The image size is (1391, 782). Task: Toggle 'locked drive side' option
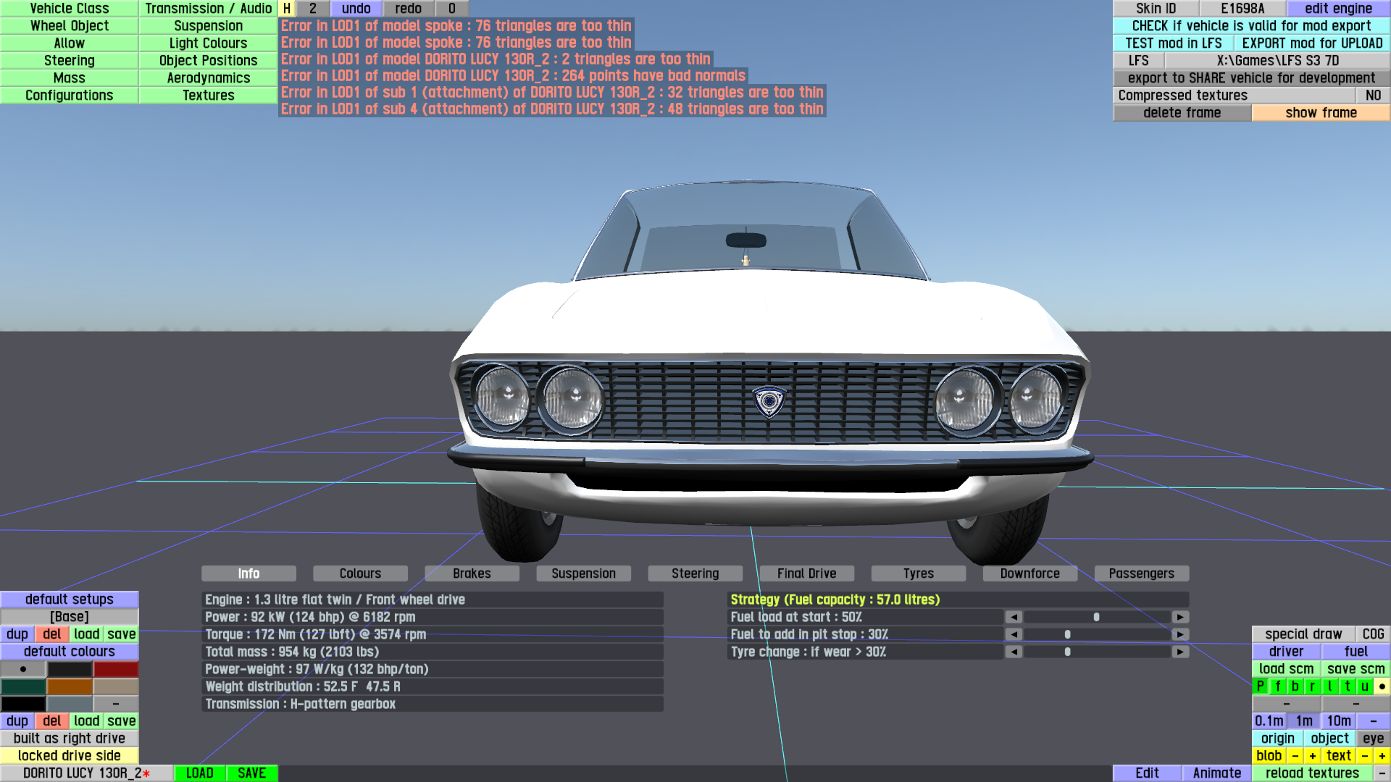70,756
